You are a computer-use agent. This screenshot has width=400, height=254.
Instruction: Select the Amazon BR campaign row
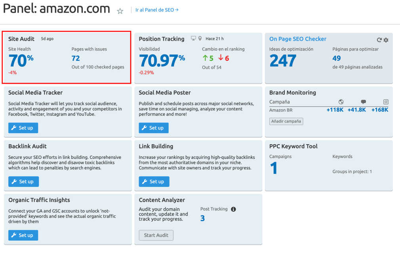[329, 110]
